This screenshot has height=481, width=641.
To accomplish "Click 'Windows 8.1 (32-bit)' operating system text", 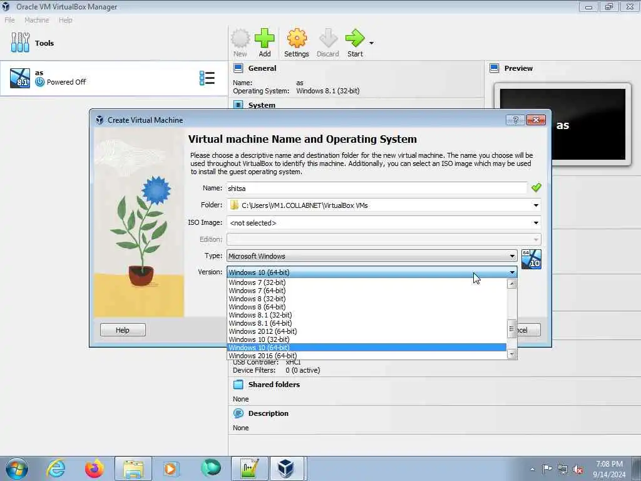I will pyautogui.click(x=328, y=91).
